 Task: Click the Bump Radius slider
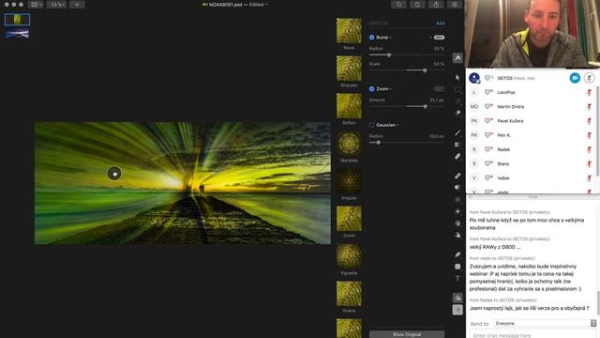coord(407,55)
